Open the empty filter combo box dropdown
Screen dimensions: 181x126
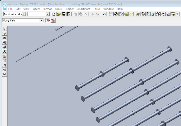click(47, 14)
